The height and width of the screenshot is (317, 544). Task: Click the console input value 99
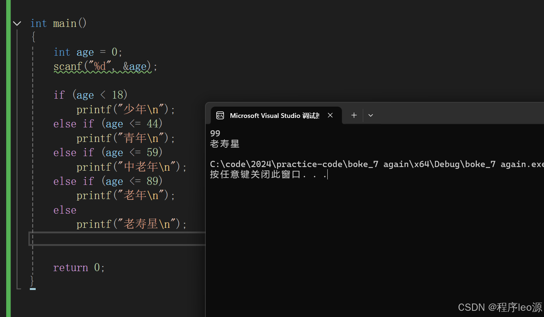tap(215, 134)
